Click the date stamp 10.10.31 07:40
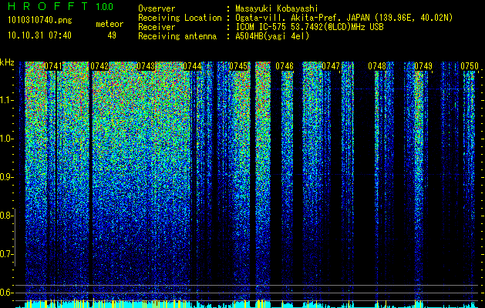The image size is (485, 308). 39,35
